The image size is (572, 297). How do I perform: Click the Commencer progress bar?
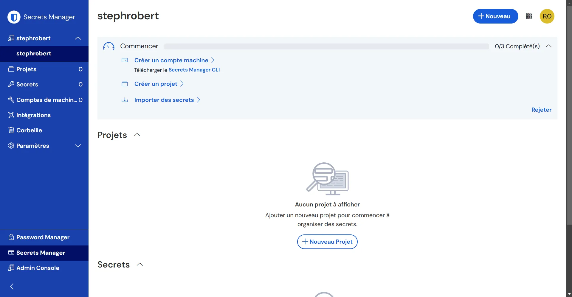click(x=326, y=46)
